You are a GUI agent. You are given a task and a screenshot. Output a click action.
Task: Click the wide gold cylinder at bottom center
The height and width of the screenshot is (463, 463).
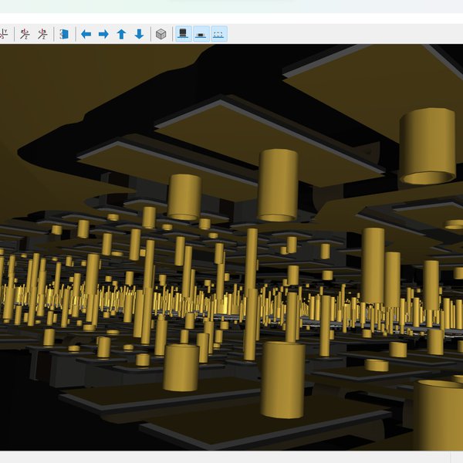282,380
